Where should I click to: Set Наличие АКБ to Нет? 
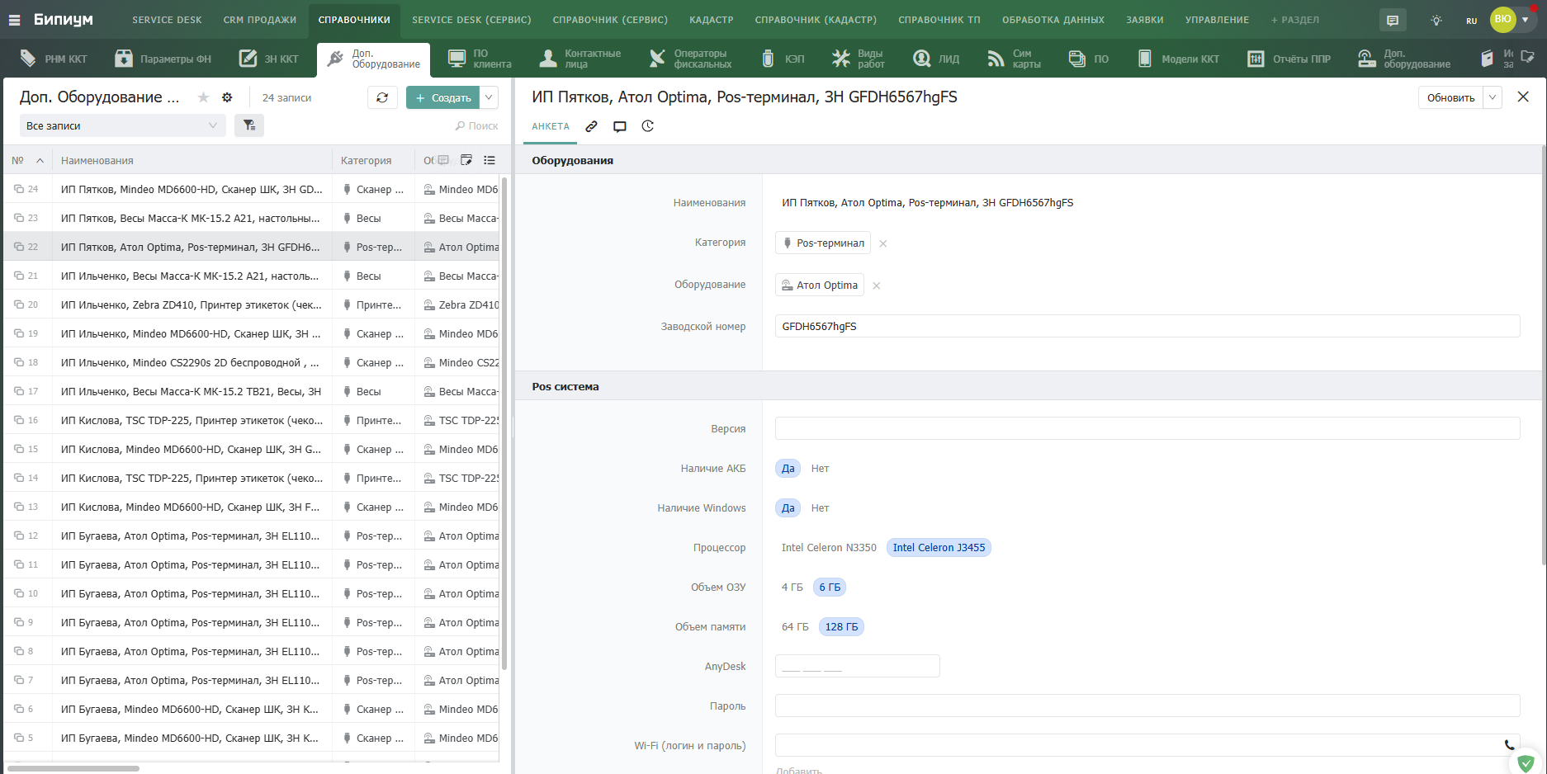[820, 469]
